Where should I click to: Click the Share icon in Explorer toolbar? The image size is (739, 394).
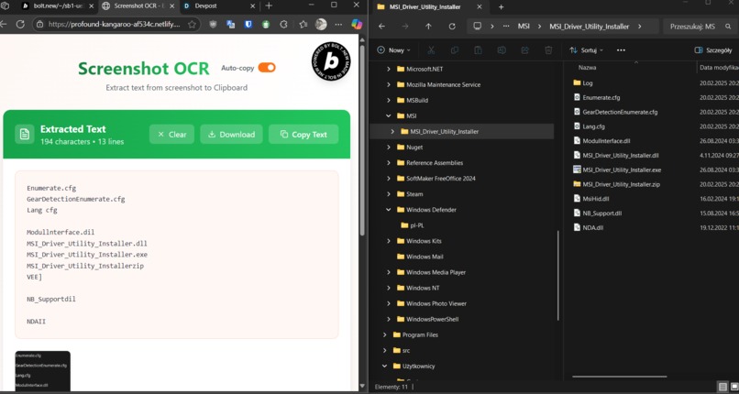point(525,49)
